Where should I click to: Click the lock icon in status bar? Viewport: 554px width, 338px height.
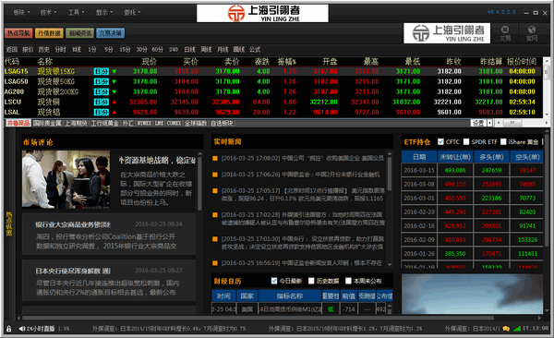coord(9,329)
